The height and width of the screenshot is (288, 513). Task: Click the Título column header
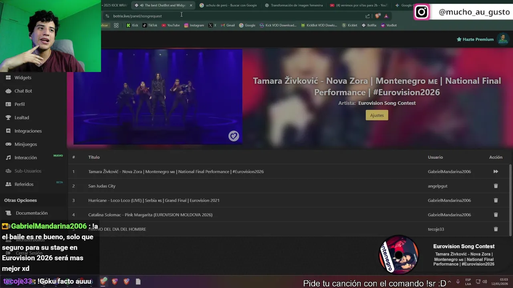click(94, 157)
